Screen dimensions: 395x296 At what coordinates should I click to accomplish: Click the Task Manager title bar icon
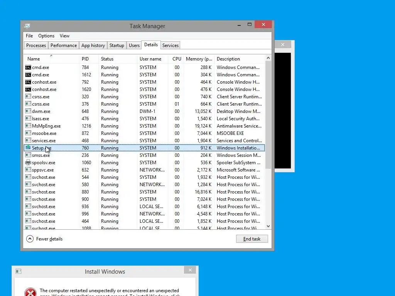coord(27,26)
